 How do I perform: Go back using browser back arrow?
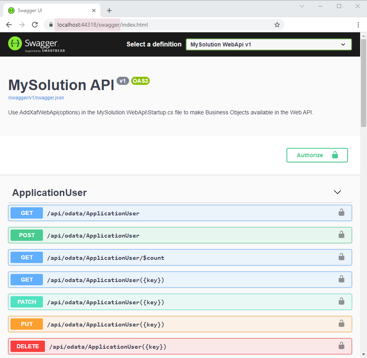pyautogui.click(x=9, y=25)
